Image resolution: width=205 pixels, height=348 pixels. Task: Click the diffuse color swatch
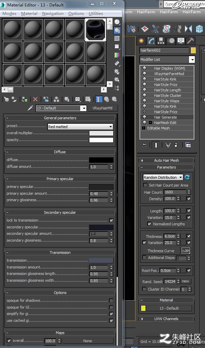101,160
